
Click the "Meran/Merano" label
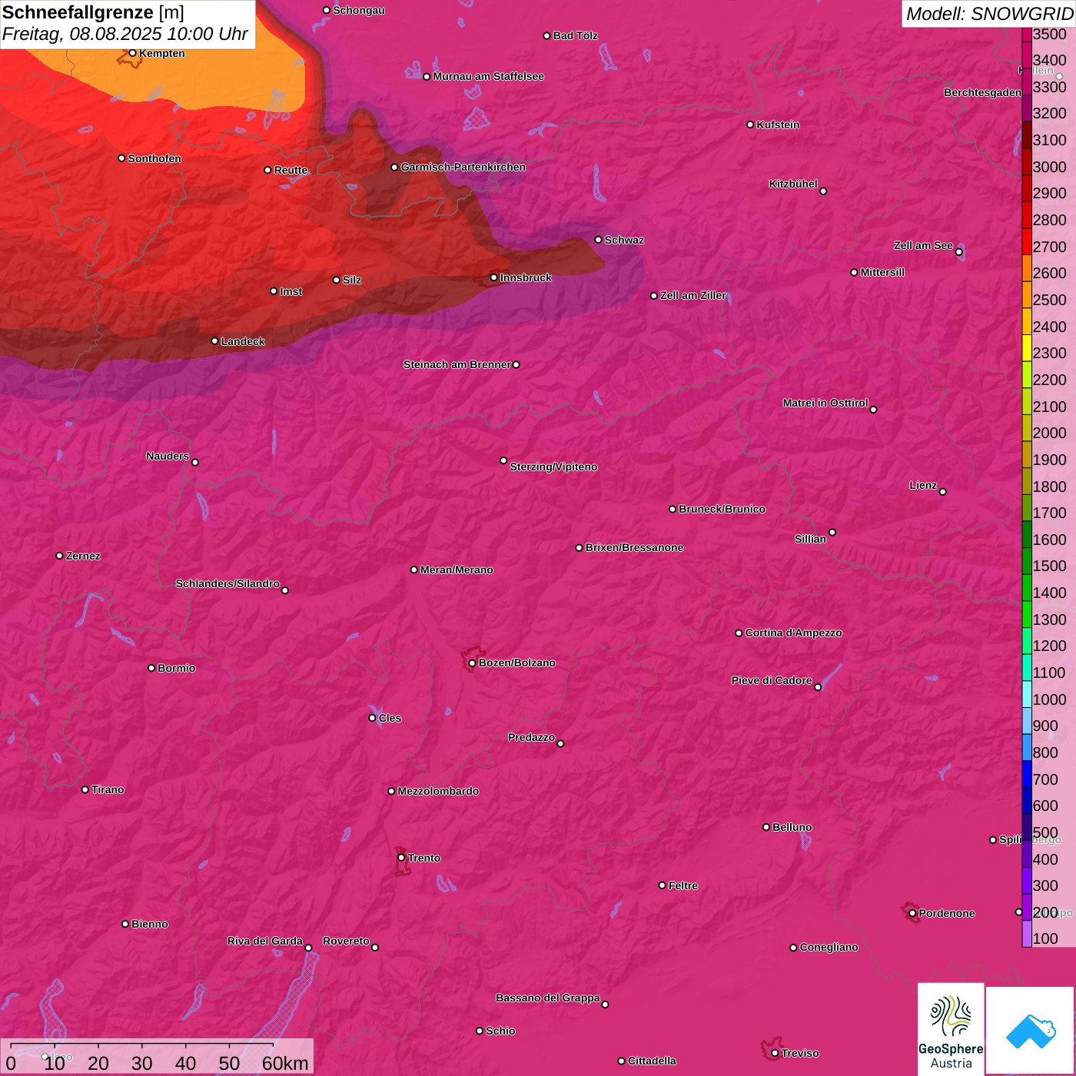click(x=457, y=570)
